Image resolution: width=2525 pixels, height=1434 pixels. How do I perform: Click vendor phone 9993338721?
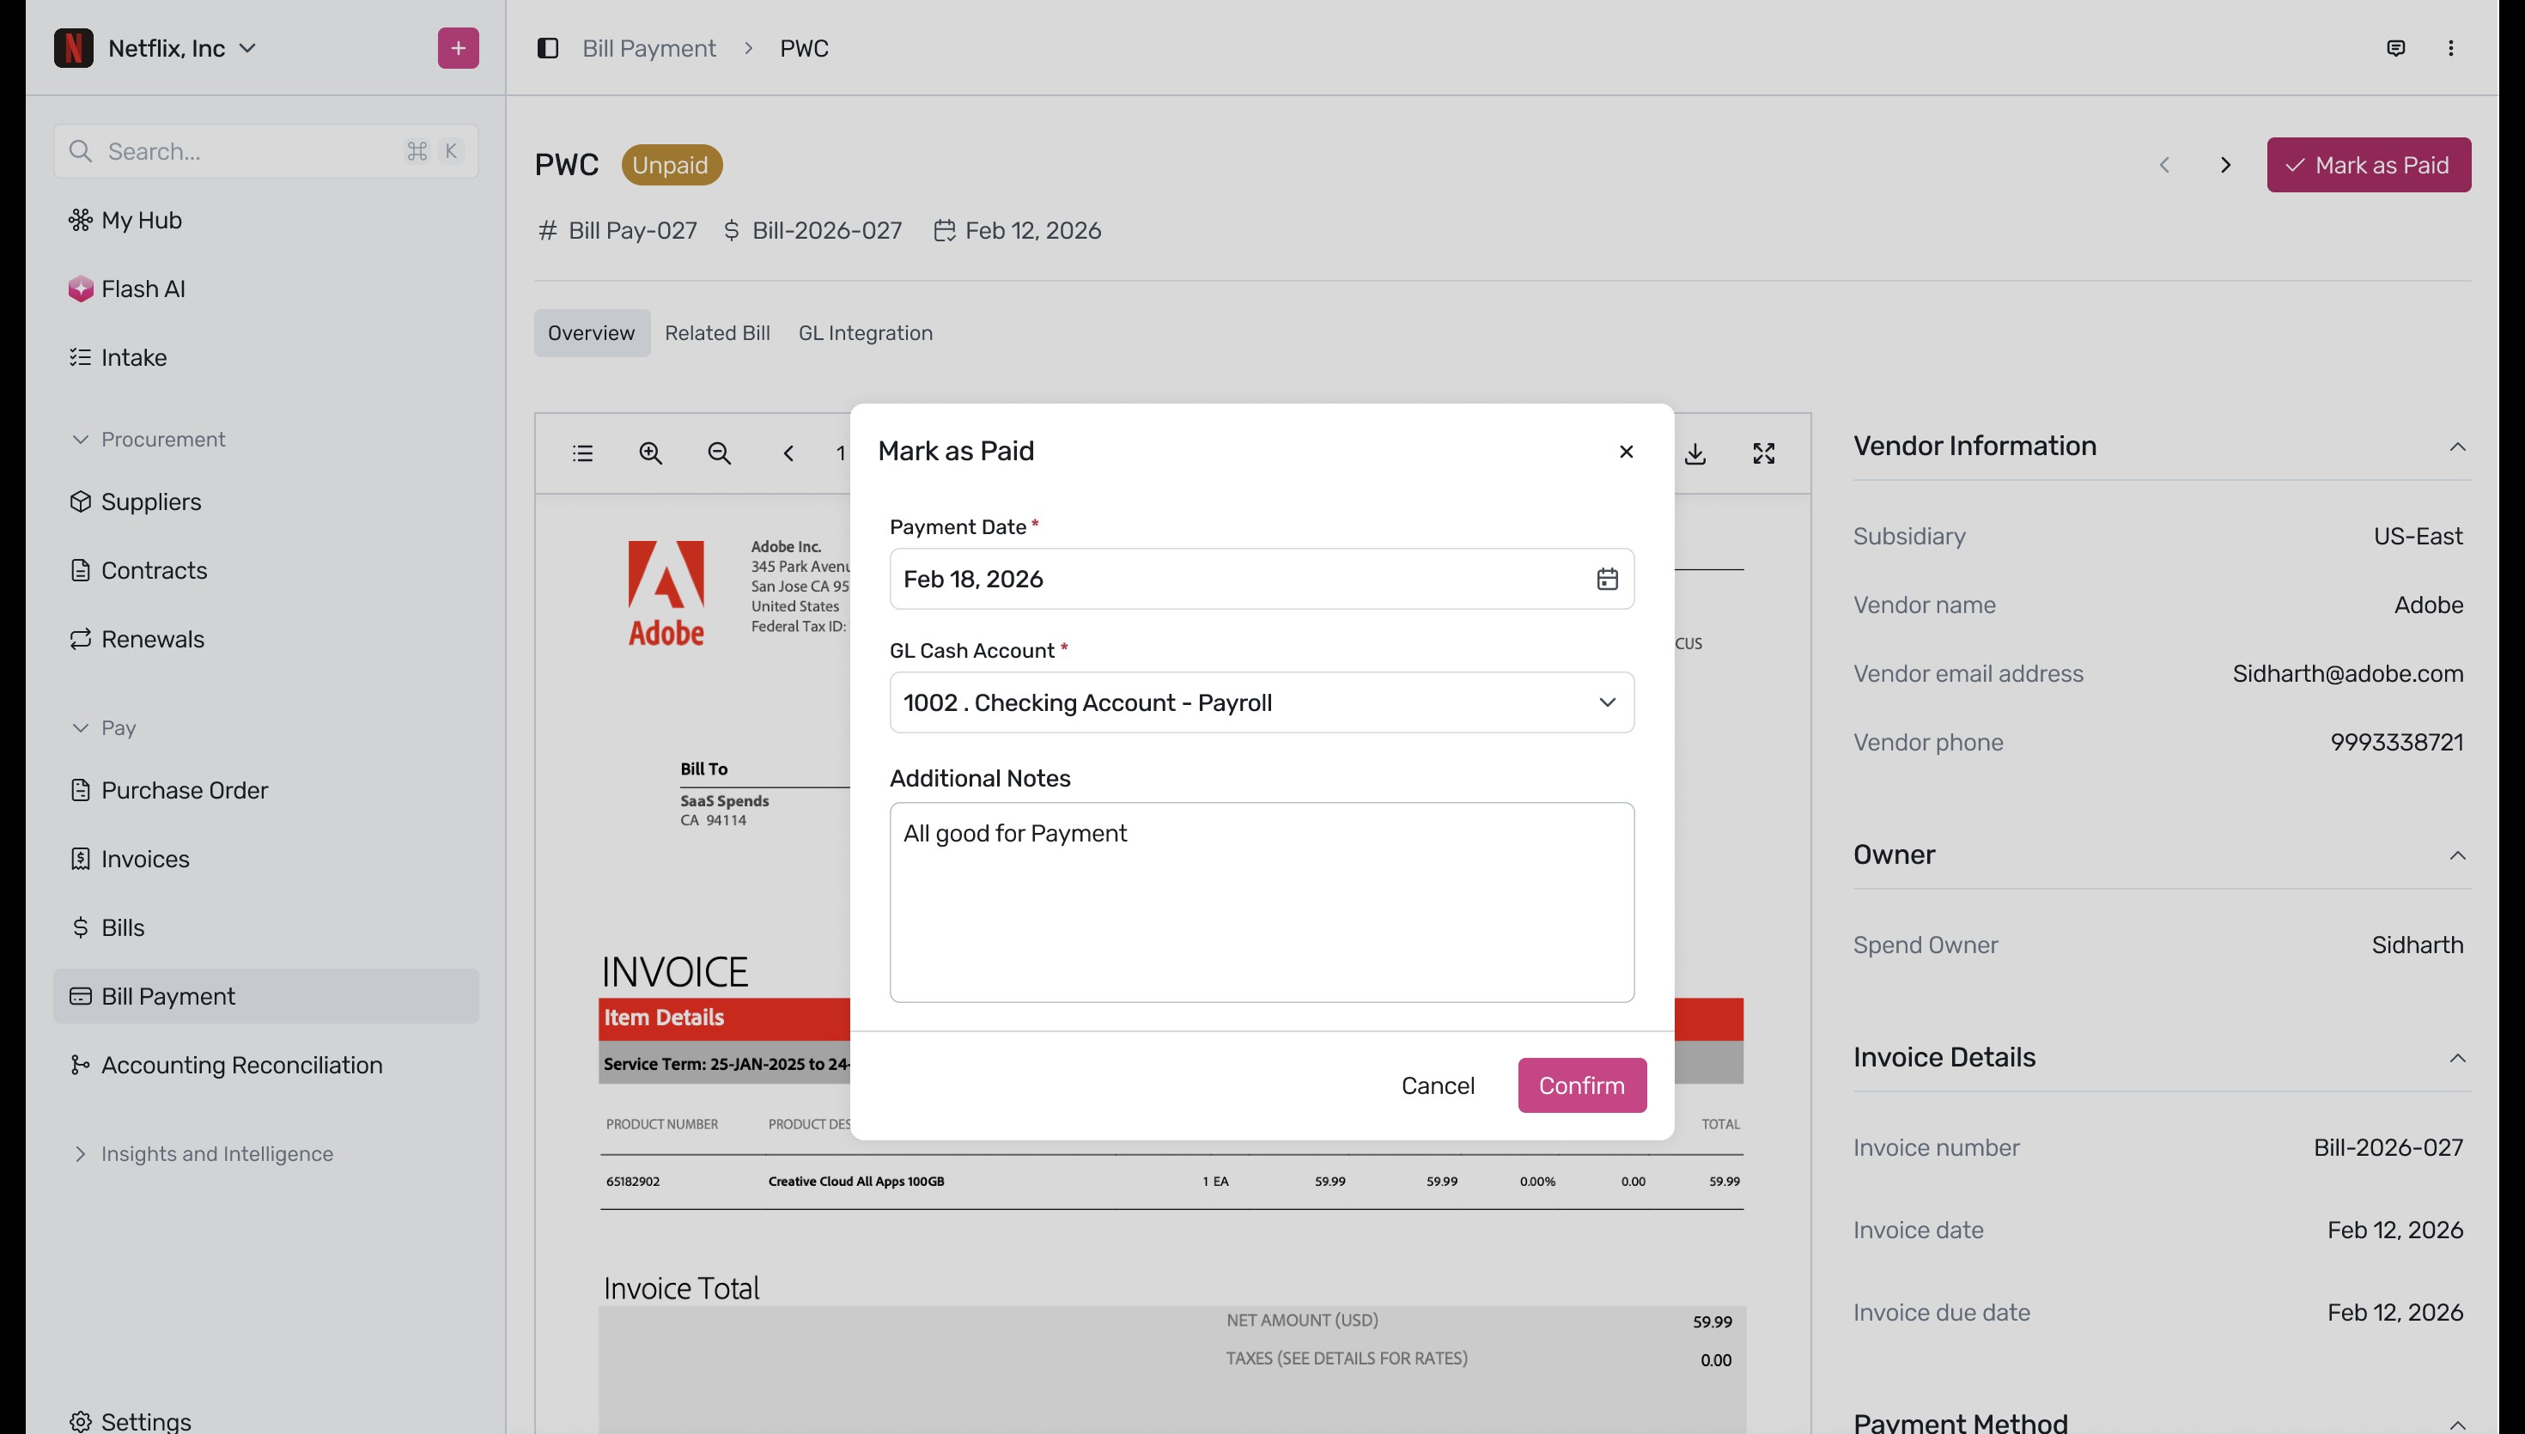tap(2396, 743)
